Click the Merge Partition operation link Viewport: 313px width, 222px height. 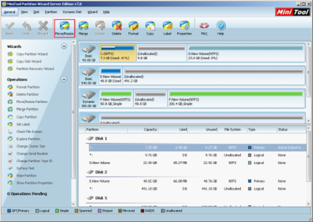coord(27,109)
